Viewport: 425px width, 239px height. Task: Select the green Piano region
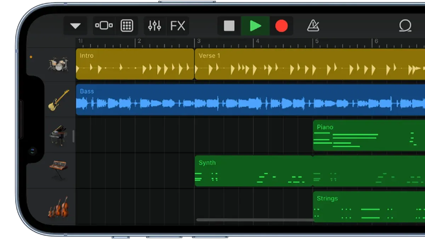(x=369, y=135)
